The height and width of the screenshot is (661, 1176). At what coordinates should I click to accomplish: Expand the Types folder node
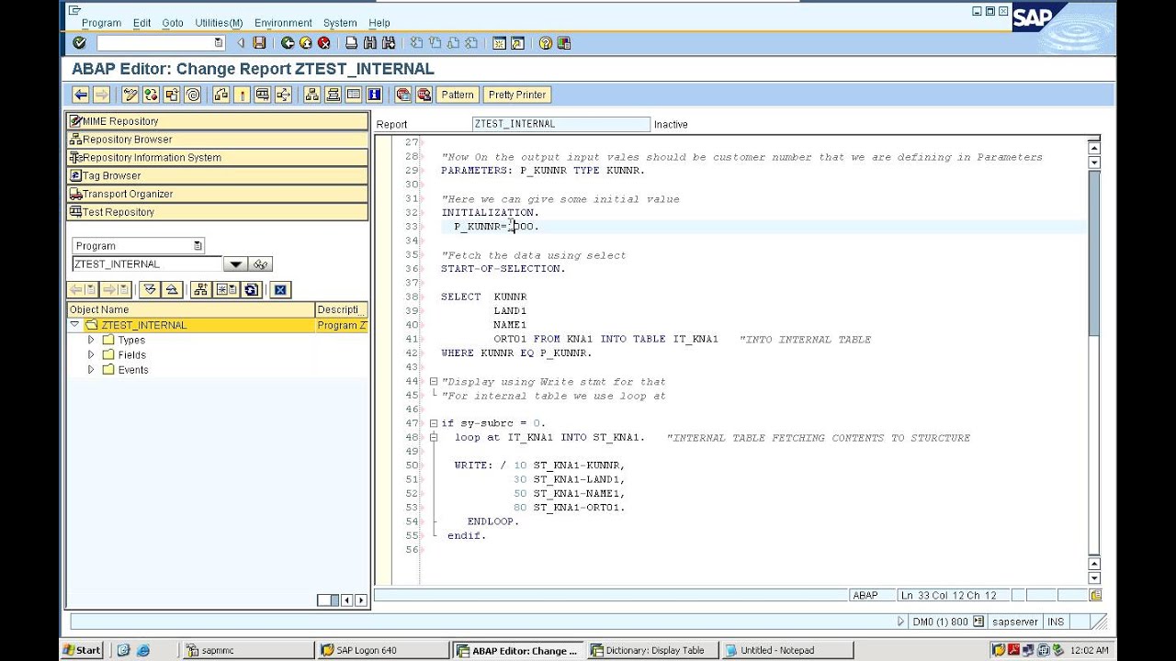coord(91,340)
